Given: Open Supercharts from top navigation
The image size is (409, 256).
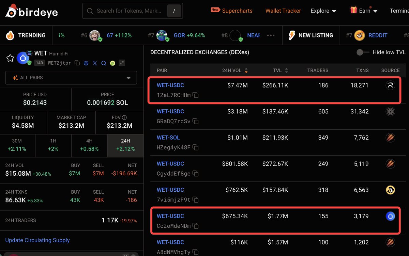Looking at the screenshot, I should tap(237, 11).
